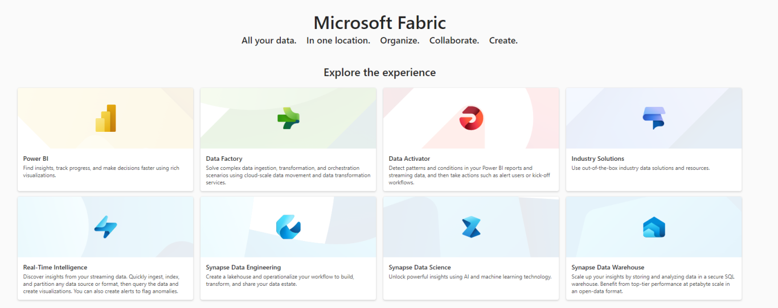Click the Synapse Data Science icon
Viewport: 778px width, 308px height.
click(471, 227)
